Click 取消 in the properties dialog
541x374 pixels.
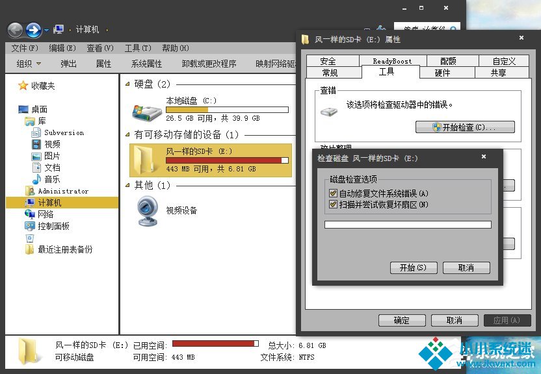(455, 320)
